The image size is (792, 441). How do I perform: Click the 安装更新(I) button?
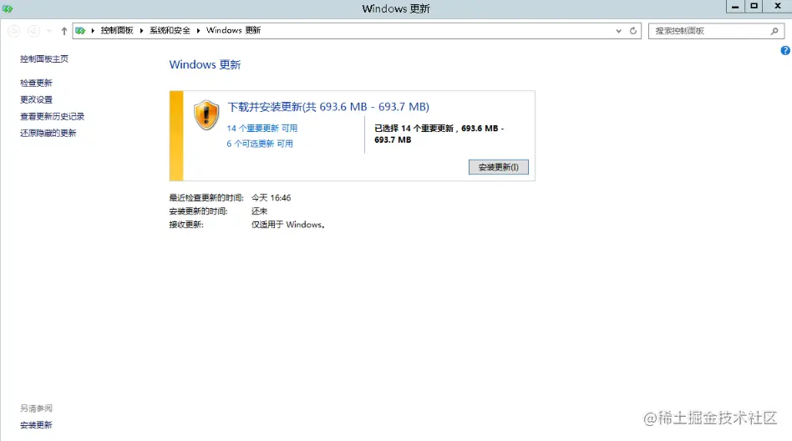click(x=499, y=167)
